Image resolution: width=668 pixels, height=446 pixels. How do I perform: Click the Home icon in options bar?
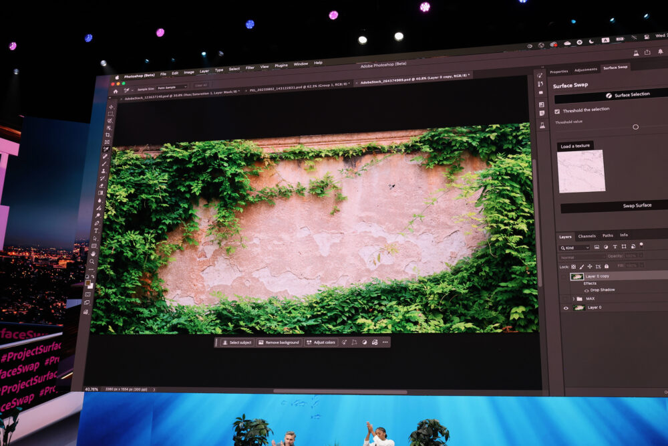(116, 91)
